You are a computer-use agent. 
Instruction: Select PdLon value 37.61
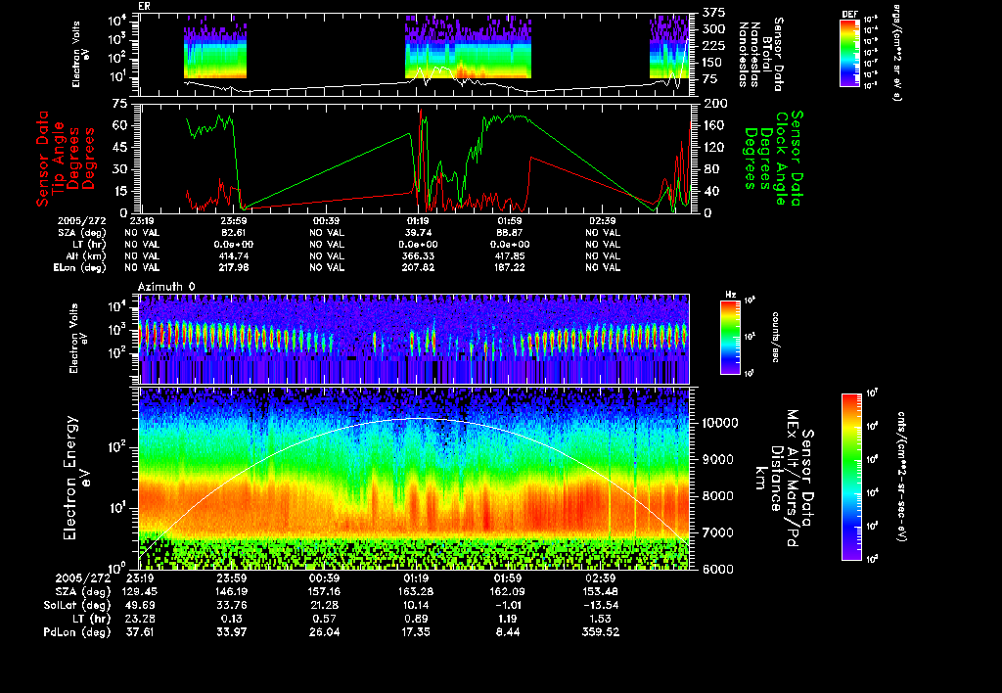tap(139, 632)
